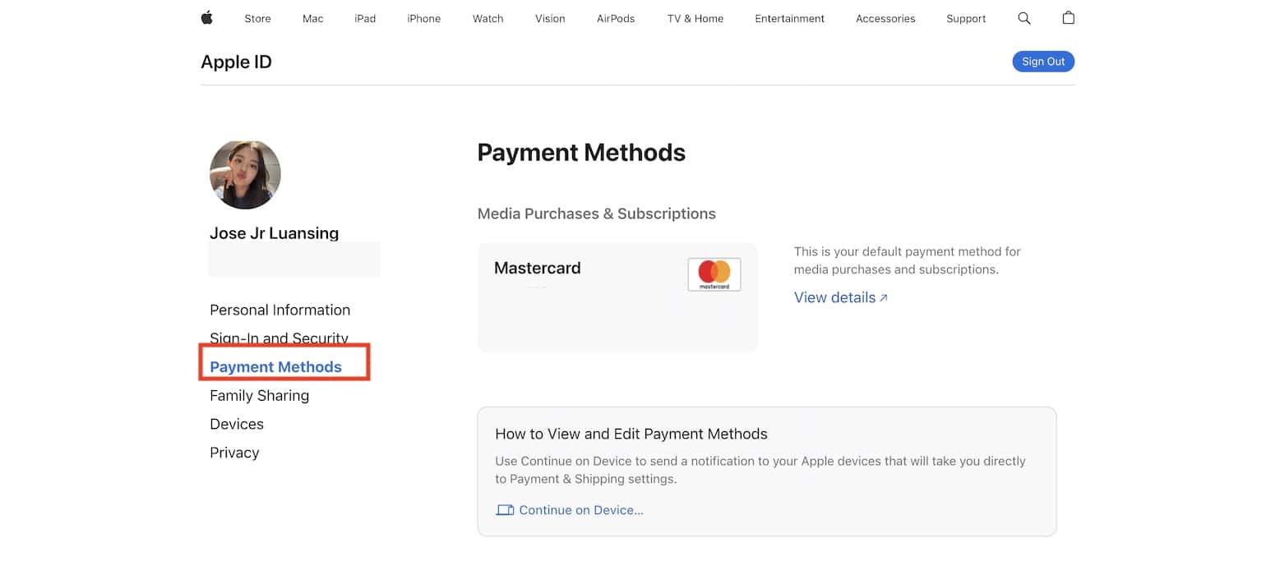The image size is (1280, 575).
Task: Open the shopping bag icon
Action: tap(1068, 18)
